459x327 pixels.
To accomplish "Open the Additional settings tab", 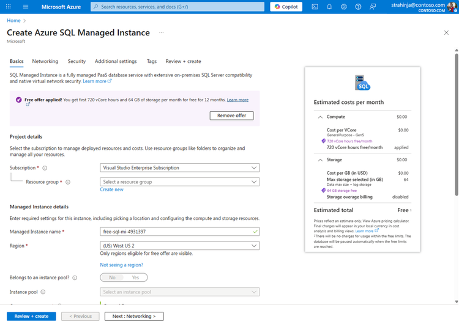I will coord(116,62).
